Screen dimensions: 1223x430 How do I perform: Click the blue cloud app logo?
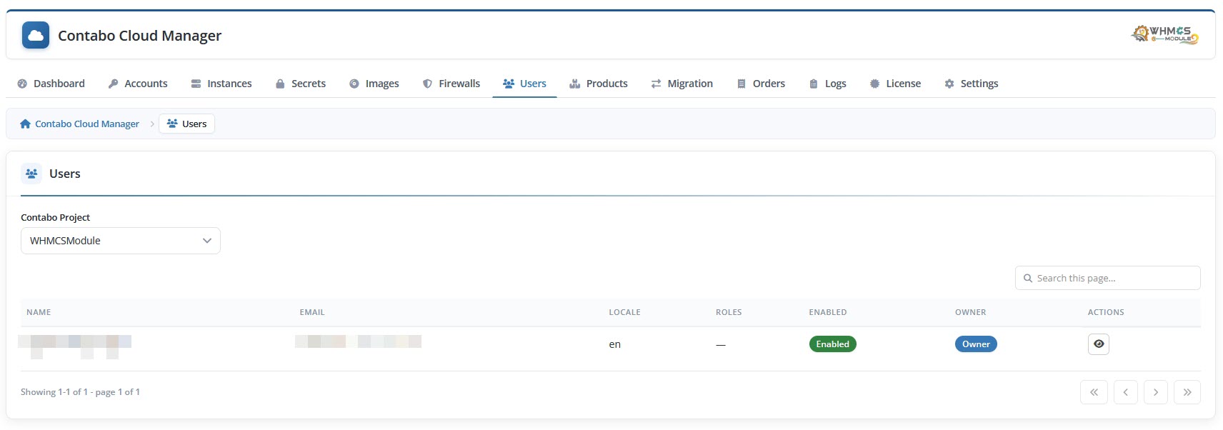(x=36, y=35)
